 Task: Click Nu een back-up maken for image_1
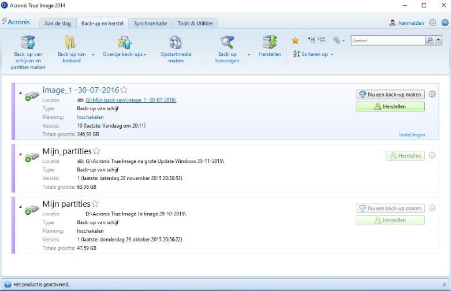[x=390, y=95]
